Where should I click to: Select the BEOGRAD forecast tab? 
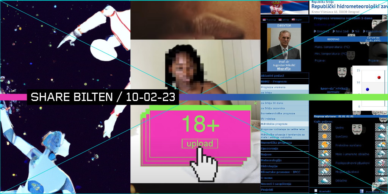333,39
